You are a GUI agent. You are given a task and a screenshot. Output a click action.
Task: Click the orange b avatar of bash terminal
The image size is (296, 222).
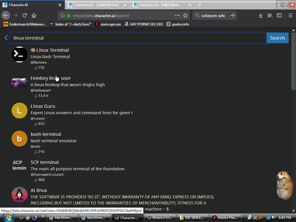[x=19, y=138]
